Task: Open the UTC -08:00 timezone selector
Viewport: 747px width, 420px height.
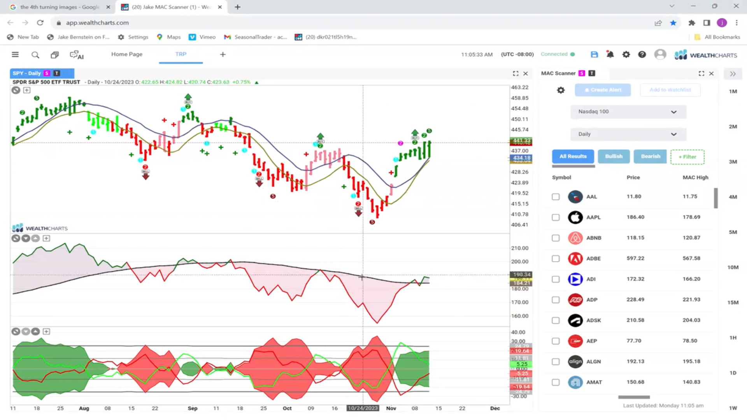Action: click(517, 54)
